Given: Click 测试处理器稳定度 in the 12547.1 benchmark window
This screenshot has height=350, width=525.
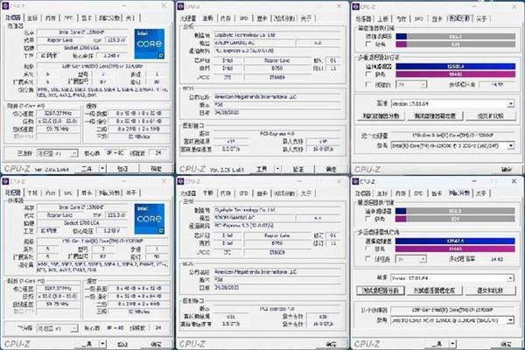Looking at the screenshot, I should click(x=435, y=290).
